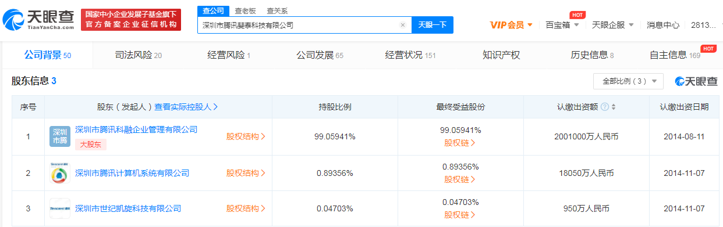Open the VIP会员 dropdown
723x227 pixels.
(511, 25)
